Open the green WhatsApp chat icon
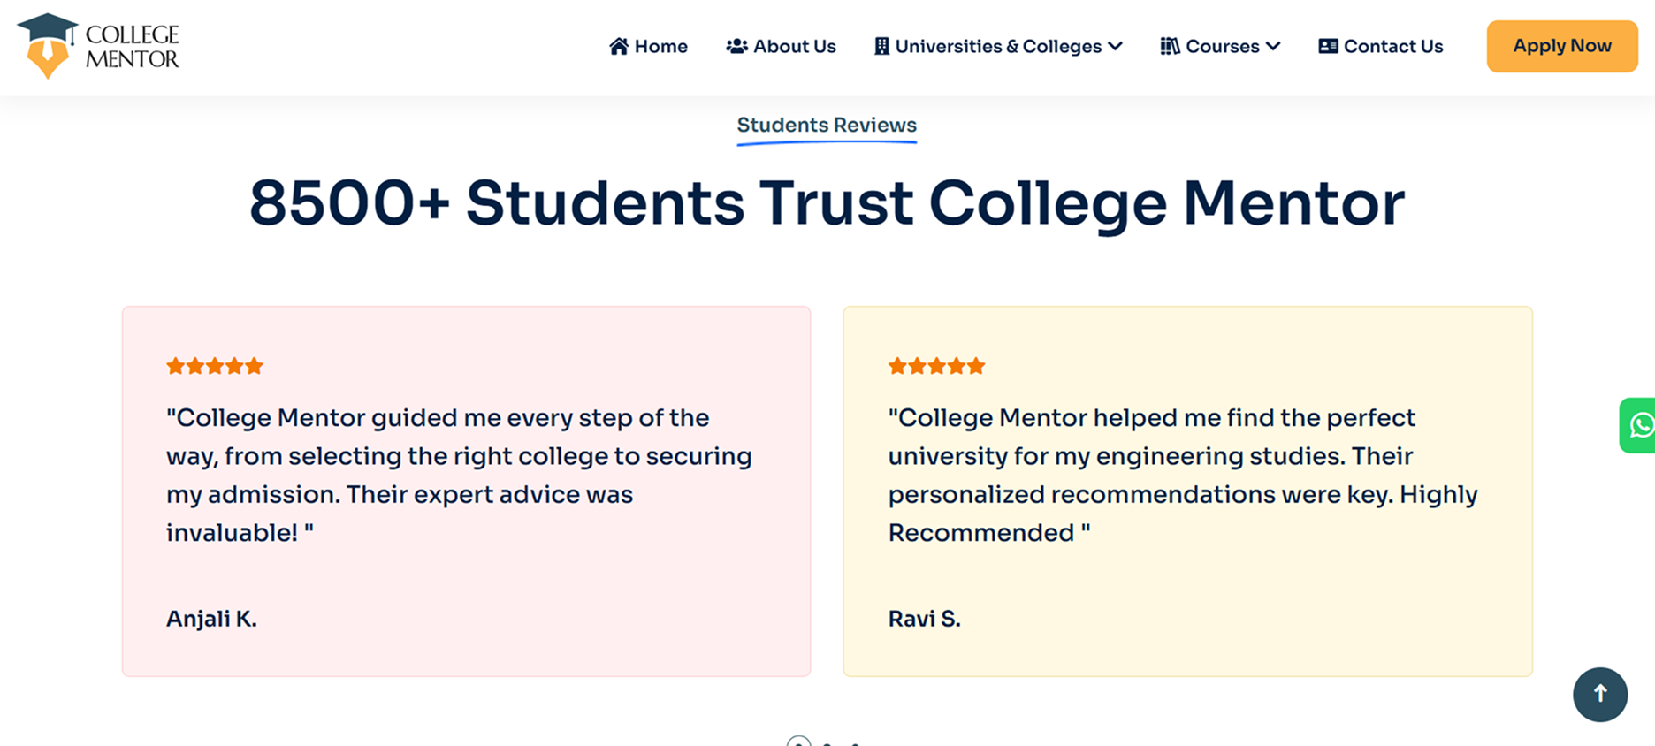The image size is (1655, 746). pos(1640,425)
